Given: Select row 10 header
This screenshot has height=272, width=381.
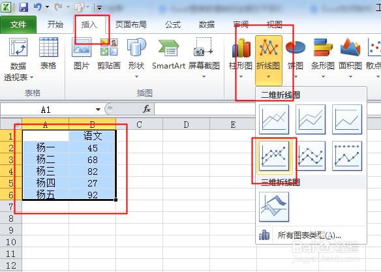Looking at the screenshot, I should [10, 242].
